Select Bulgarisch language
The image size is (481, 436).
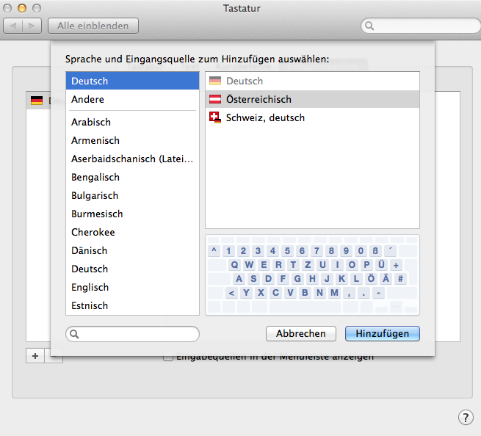[x=132, y=196]
